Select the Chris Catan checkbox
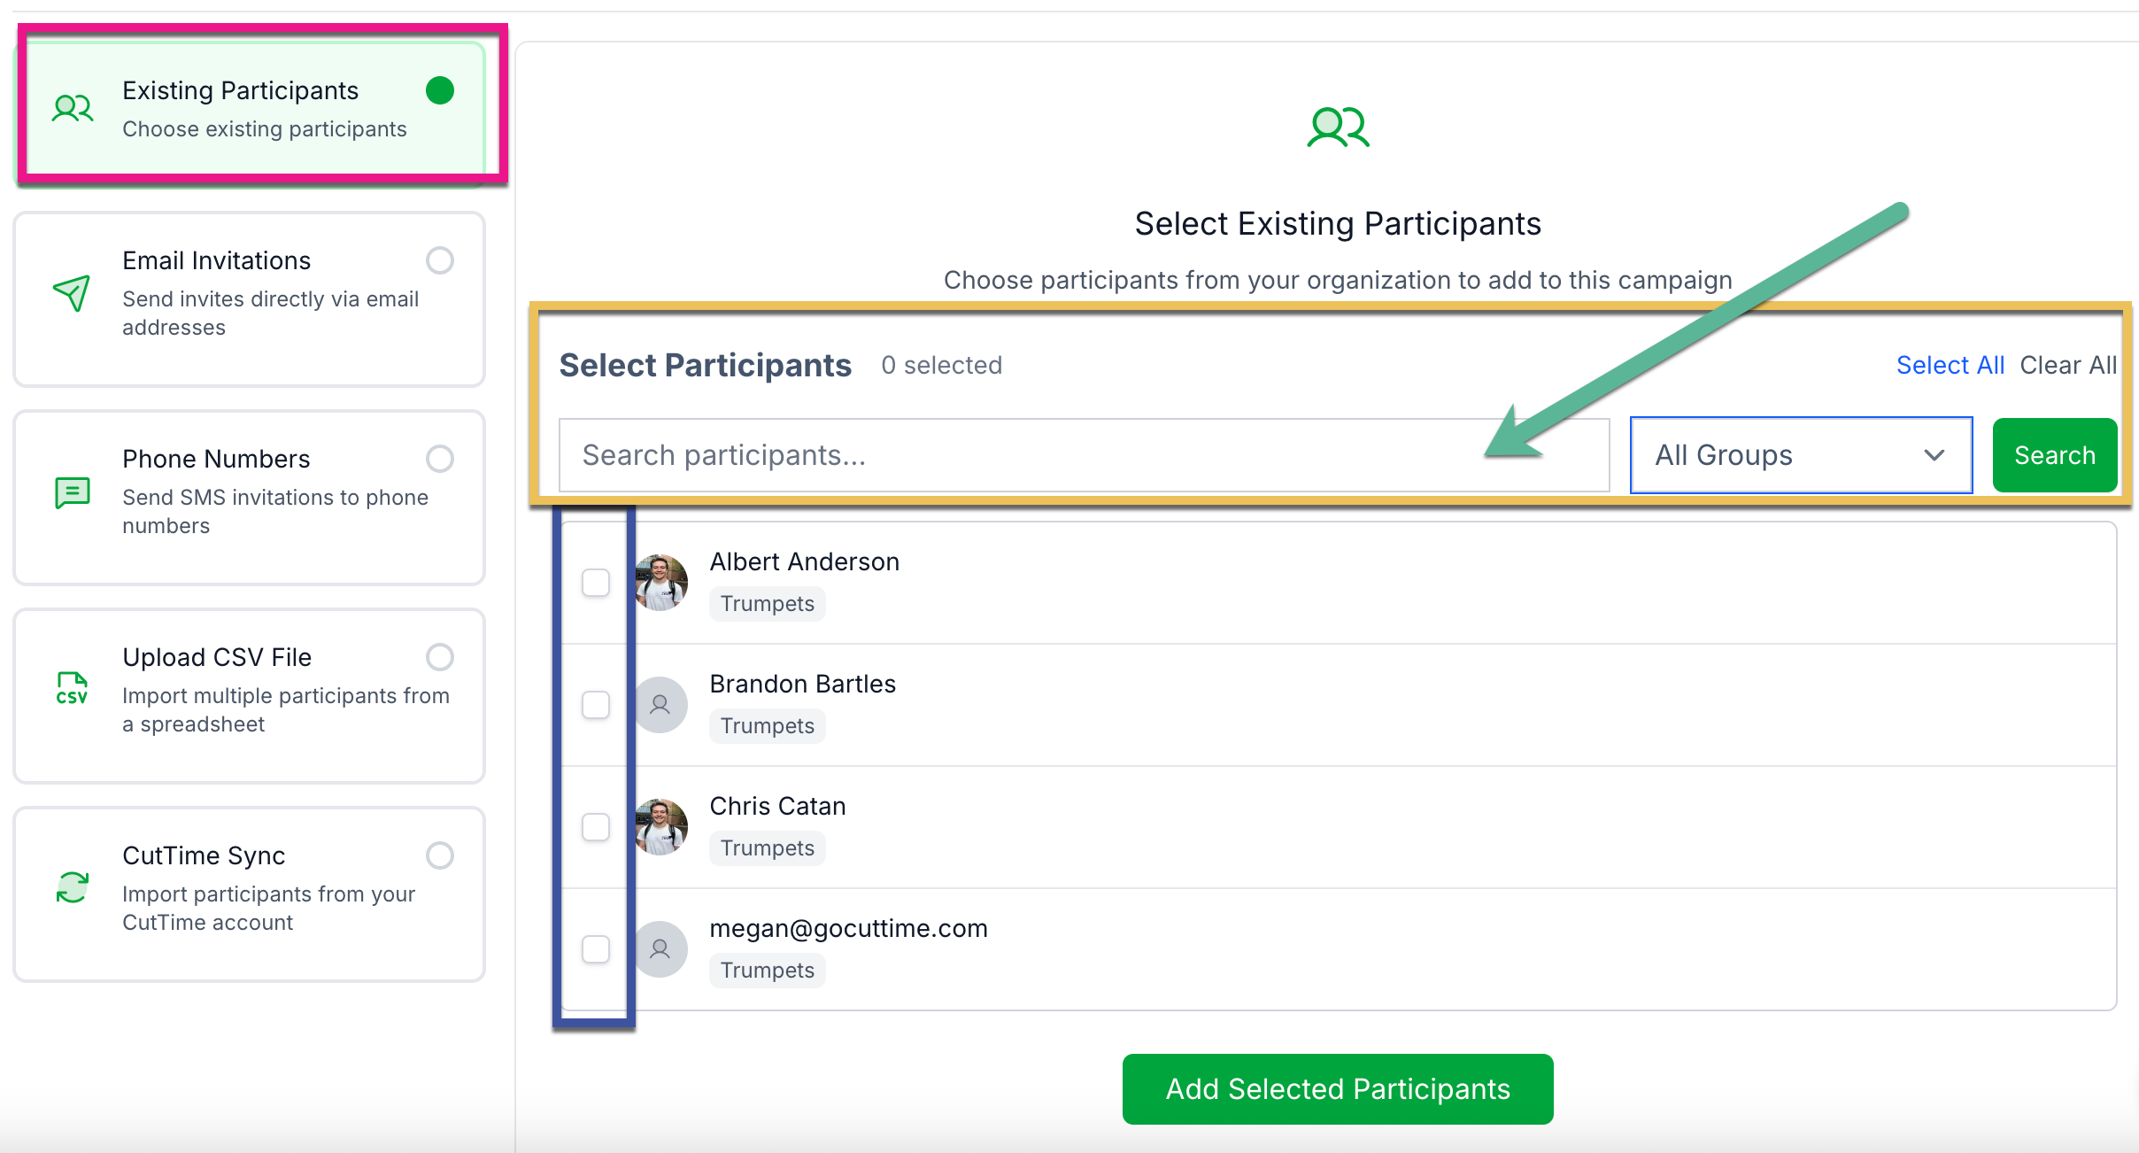This screenshot has width=2139, height=1153. point(596,827)
